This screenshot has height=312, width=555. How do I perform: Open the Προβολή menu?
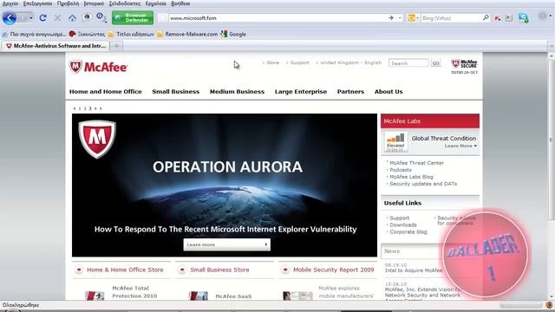68,3
